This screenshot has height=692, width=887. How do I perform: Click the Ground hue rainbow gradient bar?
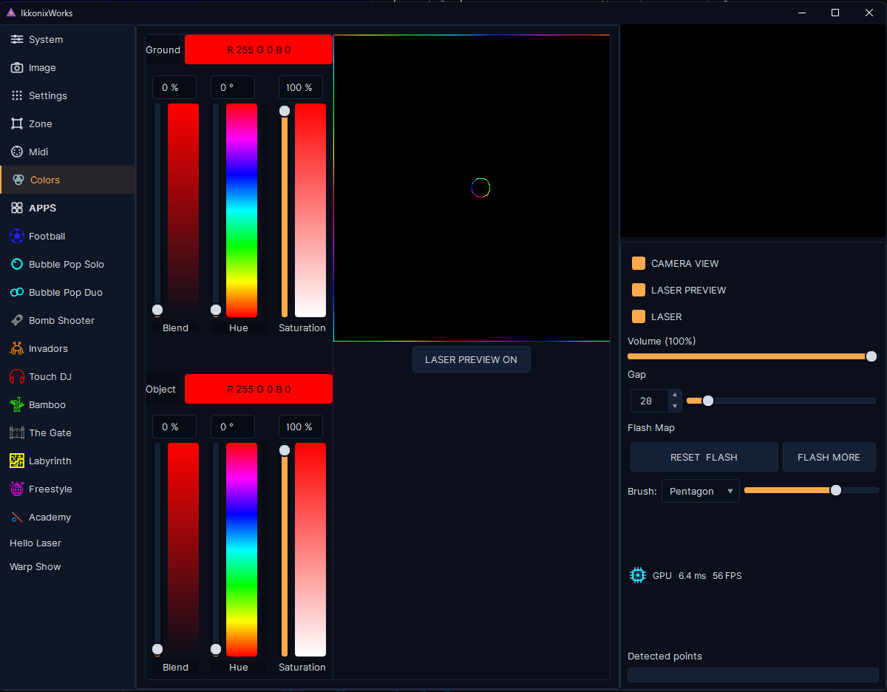tap(242, 210)
